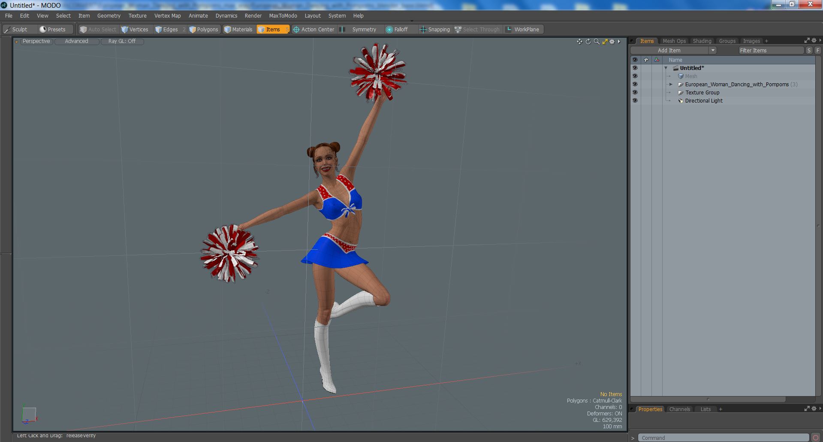Switch to the Mesh Ops tab
823x442 pixels.
pos(674,41)
